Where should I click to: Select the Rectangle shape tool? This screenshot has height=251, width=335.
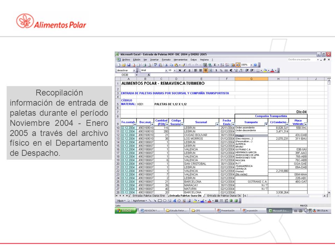click(159, 201)
